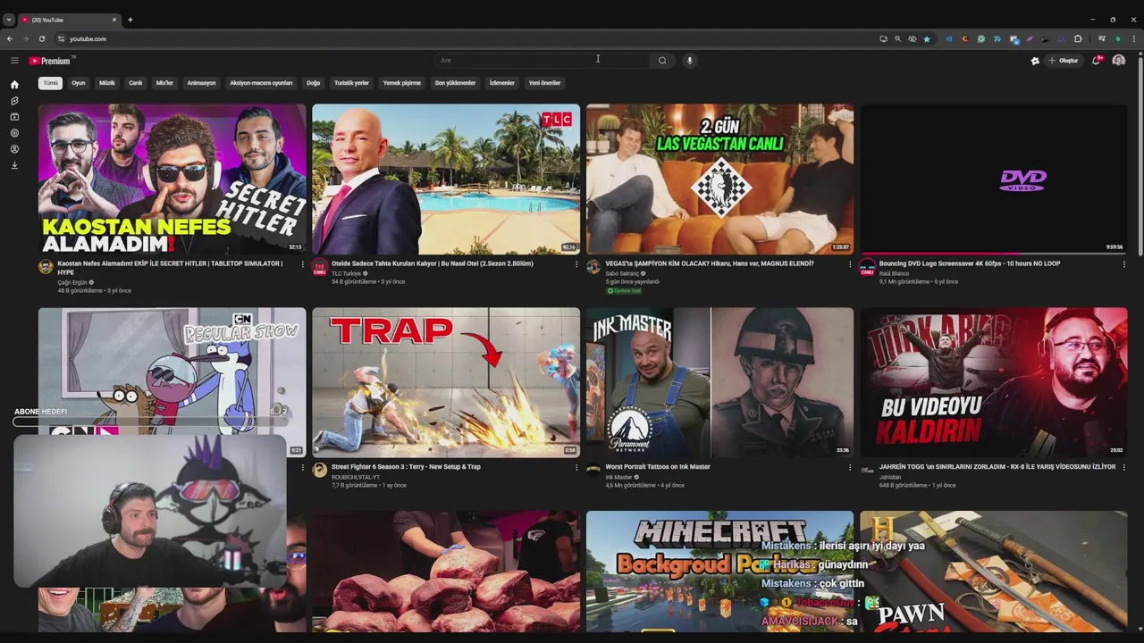1144x643 pixels.
Task: Open Subscriptions in the mini sidebar
Action: click(14, 117)
